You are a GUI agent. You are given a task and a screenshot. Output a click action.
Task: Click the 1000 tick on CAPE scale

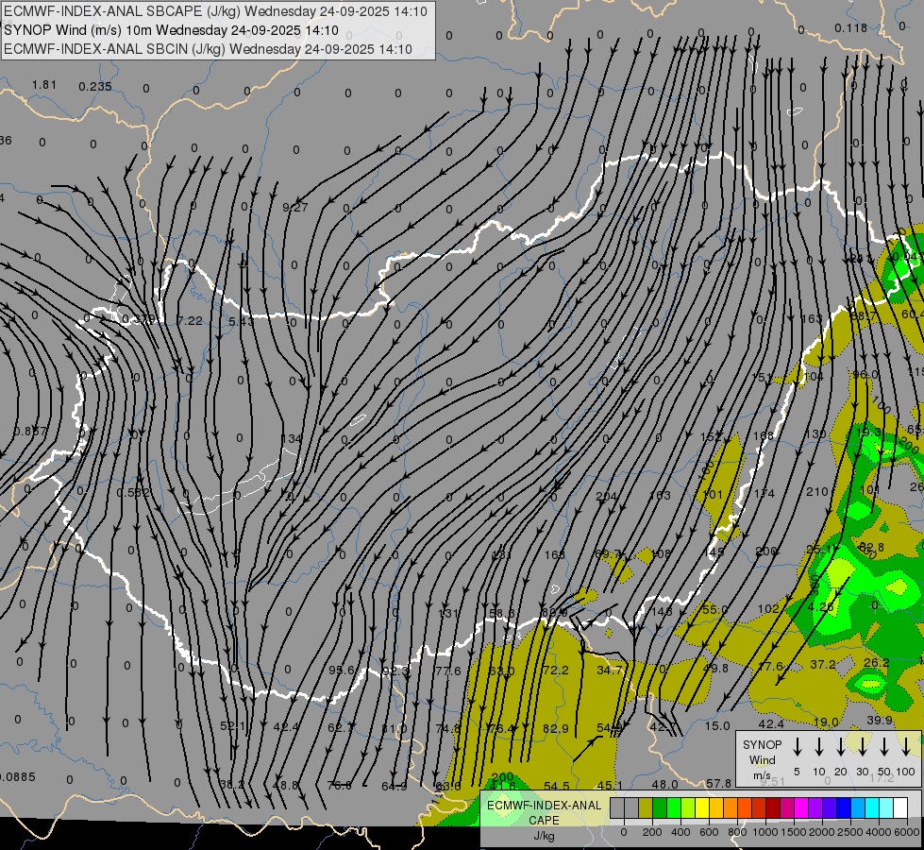pyautogui.click(x=764, y=832)
